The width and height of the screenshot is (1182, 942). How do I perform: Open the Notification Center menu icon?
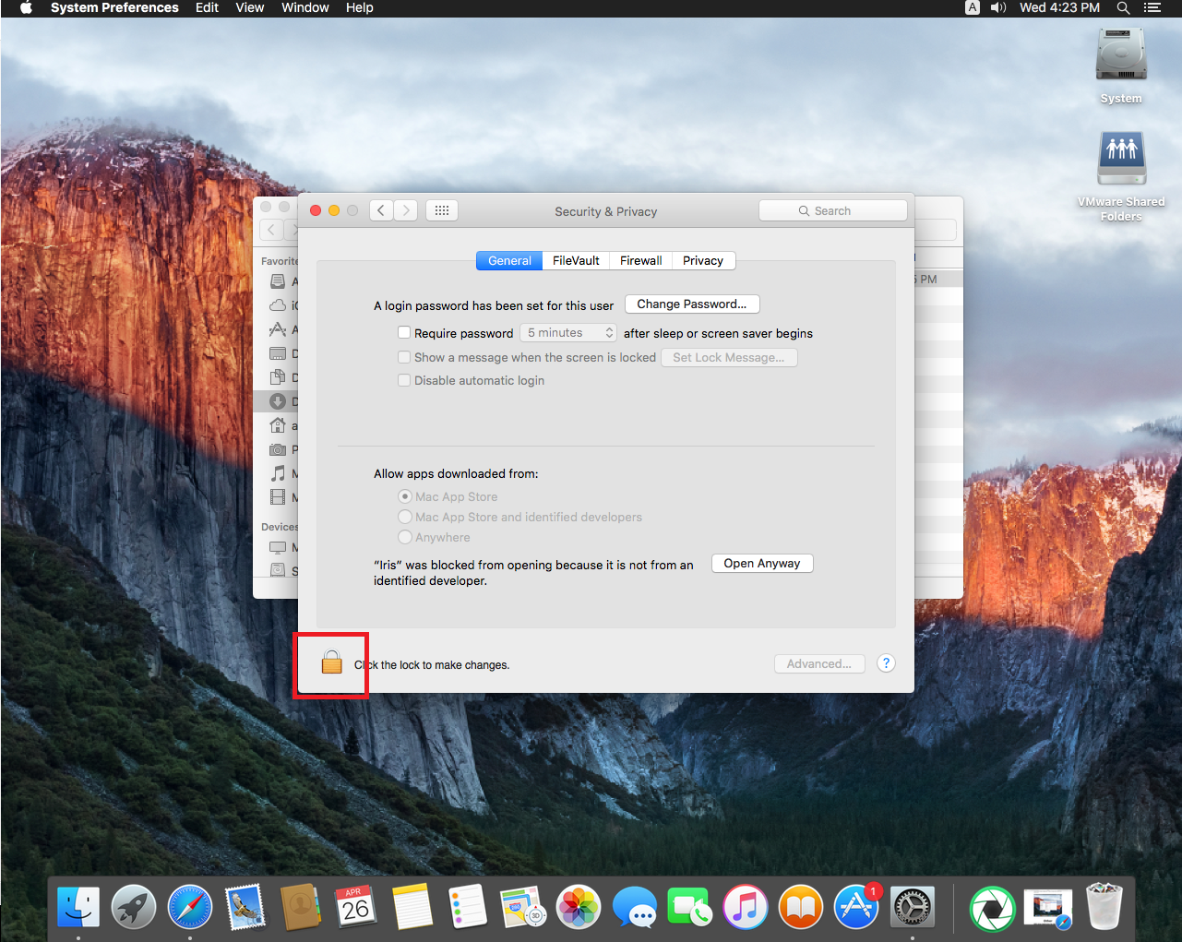coord(1152,7)
